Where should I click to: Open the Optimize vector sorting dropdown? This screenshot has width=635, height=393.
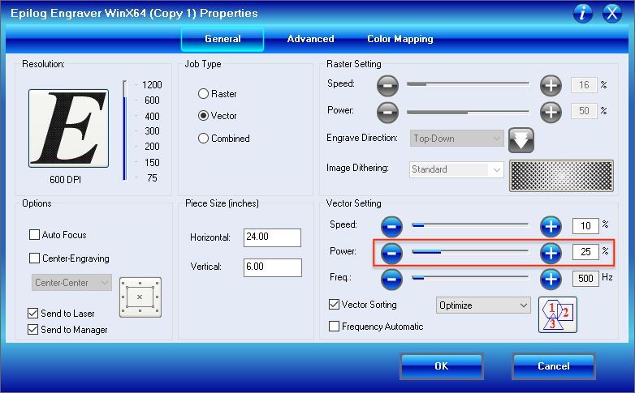(x=483, y=305)
